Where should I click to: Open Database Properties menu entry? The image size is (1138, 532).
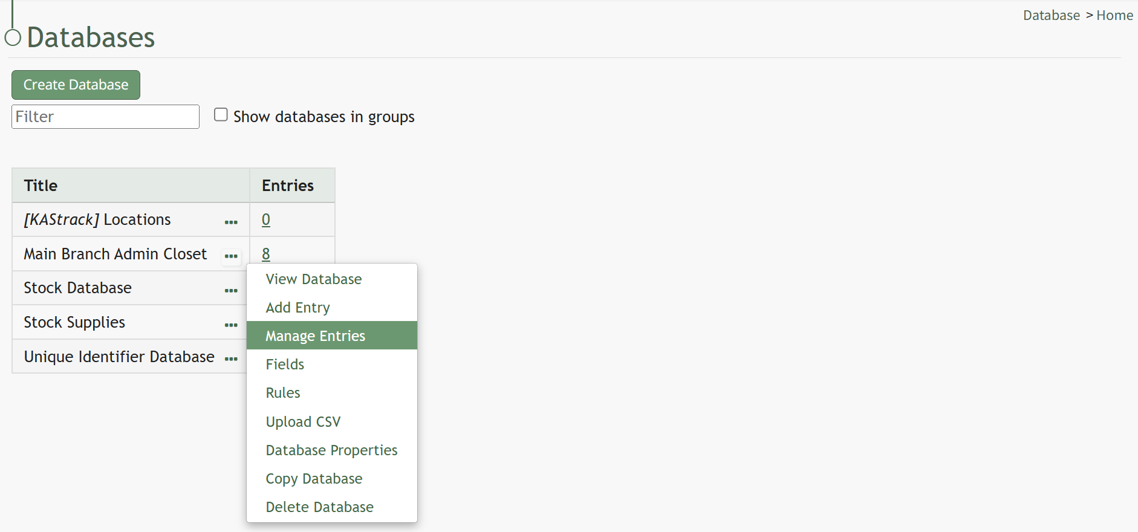332,450
